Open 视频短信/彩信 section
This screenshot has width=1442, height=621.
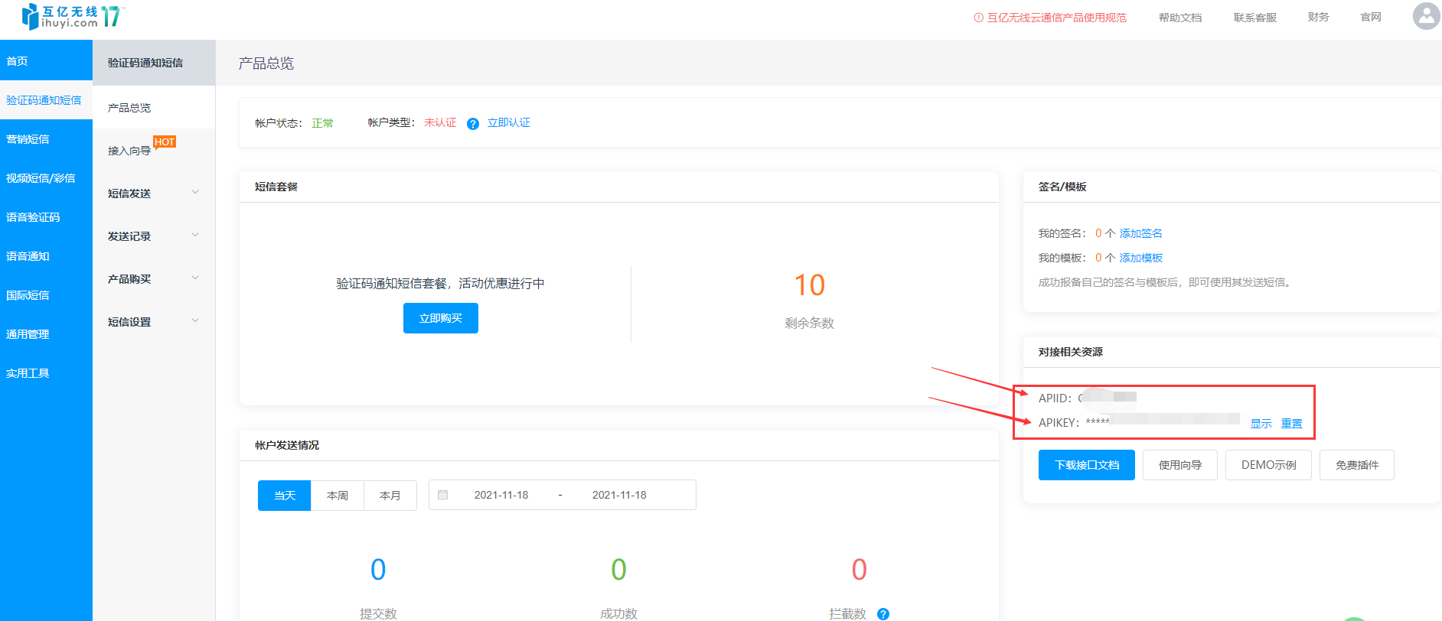(x=46, y=178)
